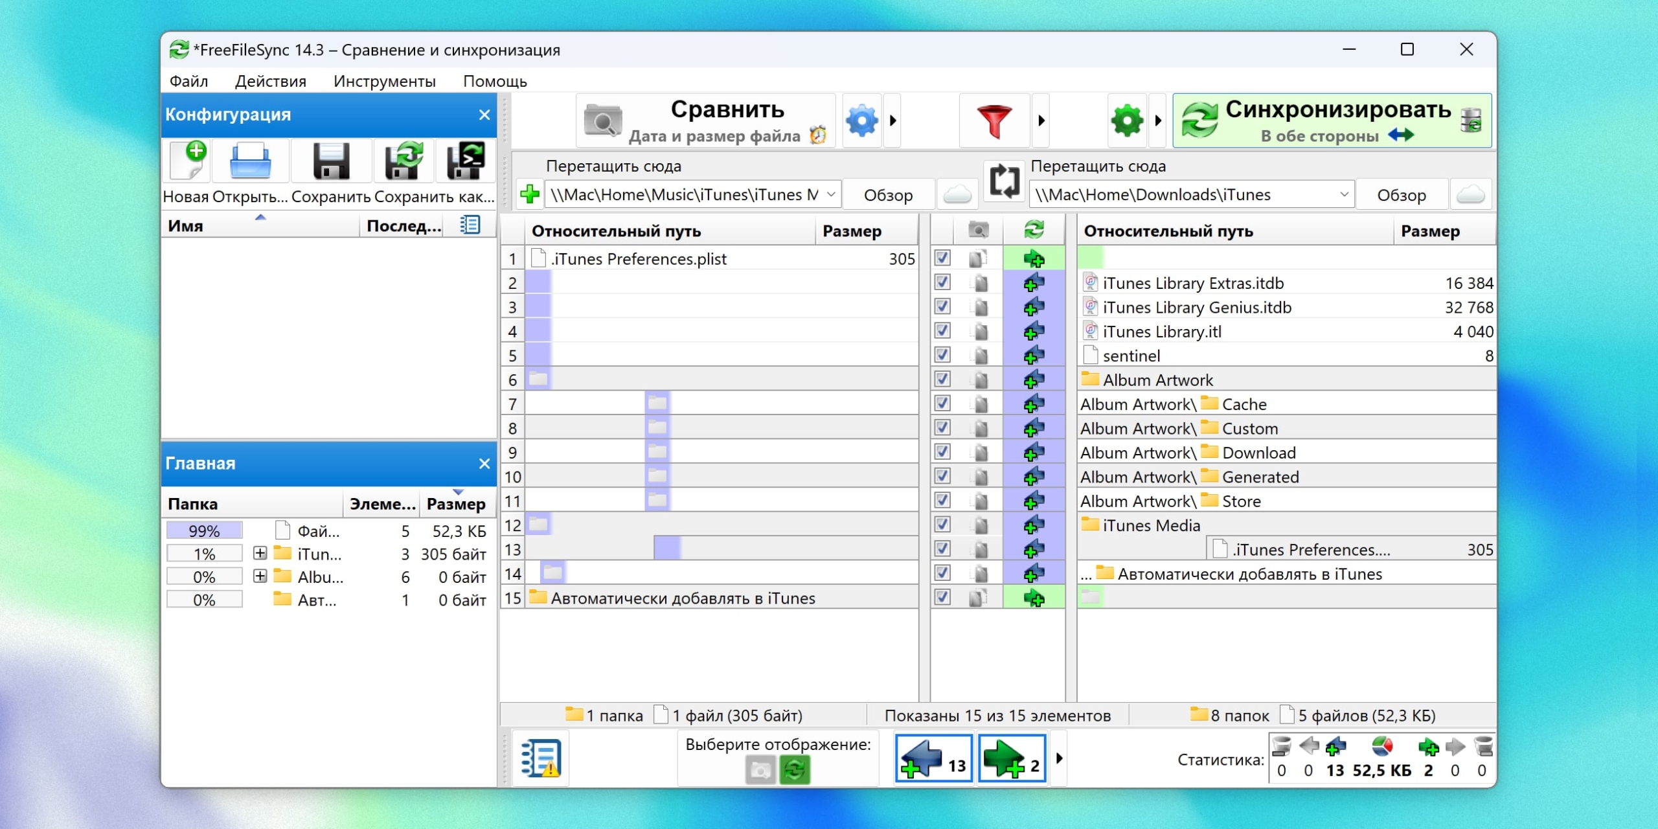Swap sides with the arrows icon
This screenshot has width=1658, height=829.
point(1004,181)
